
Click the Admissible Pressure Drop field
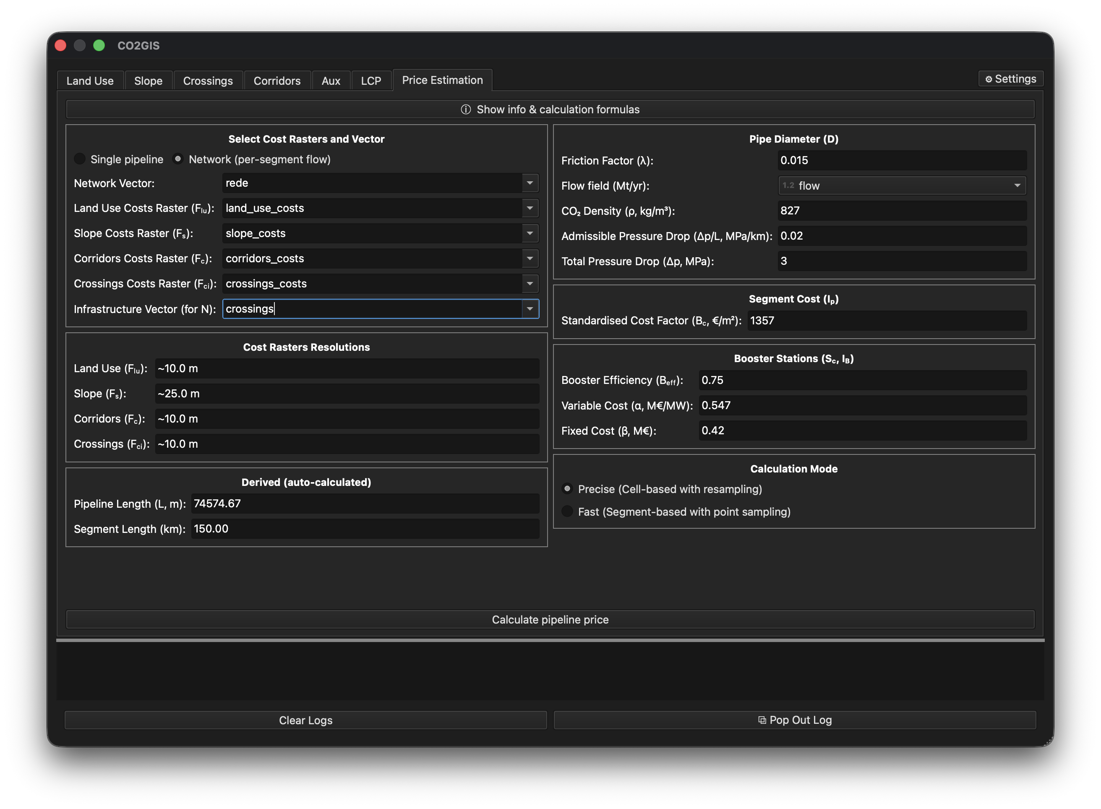pyautogui.click(x=902, y=235)
